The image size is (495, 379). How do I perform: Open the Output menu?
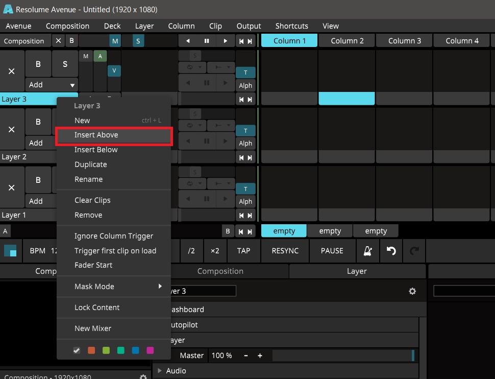249,26
